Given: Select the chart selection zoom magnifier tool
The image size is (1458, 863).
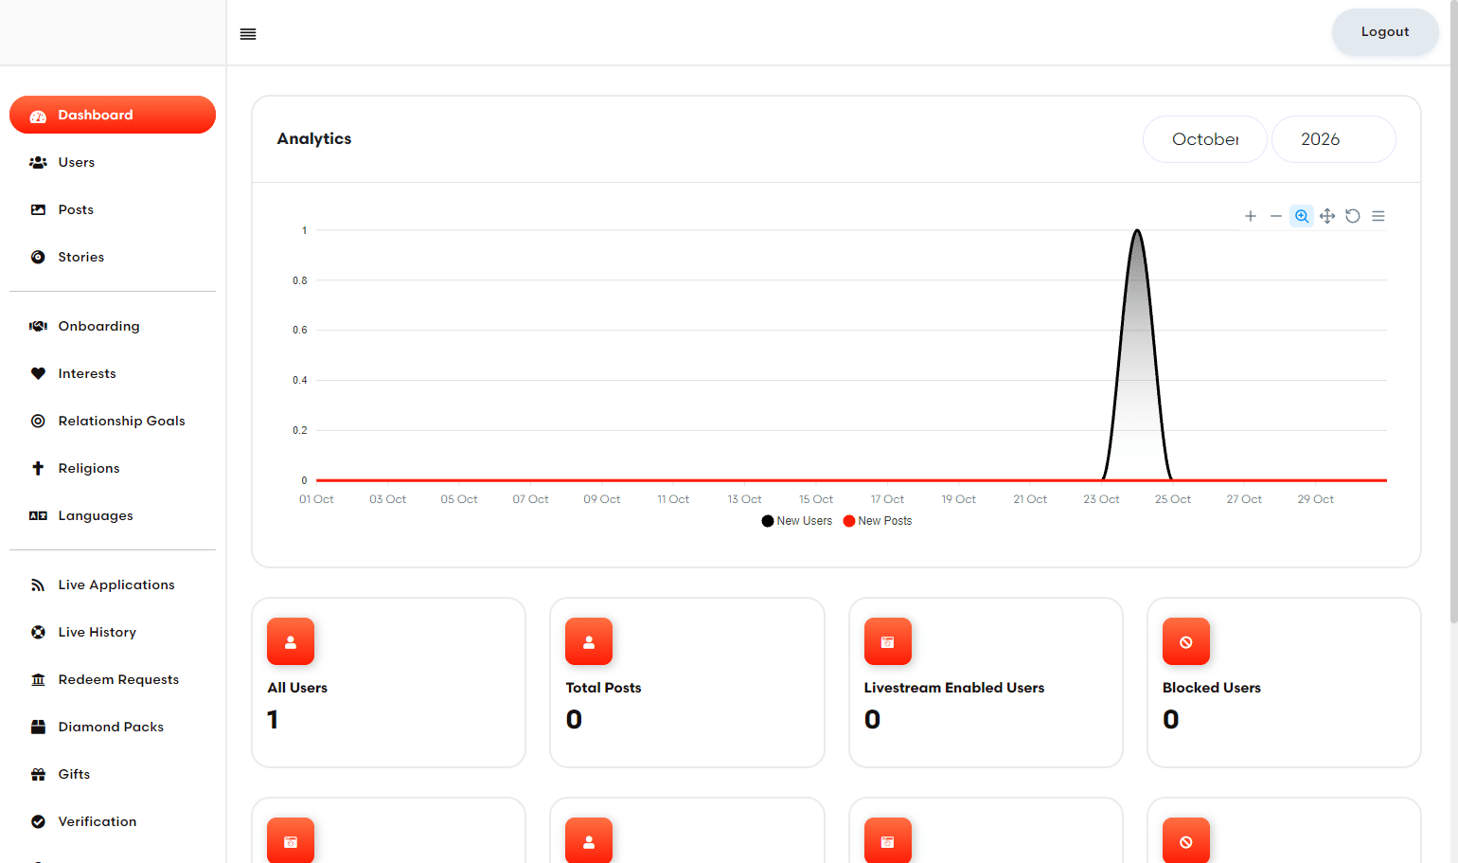Looking at the screenshot, I should tap(1302, 216).
